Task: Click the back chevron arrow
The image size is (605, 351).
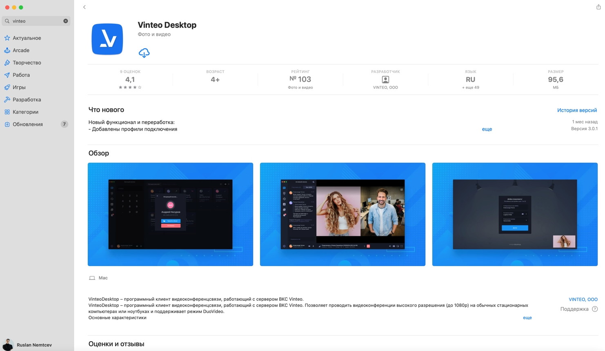Action: (x=85, y=7)
